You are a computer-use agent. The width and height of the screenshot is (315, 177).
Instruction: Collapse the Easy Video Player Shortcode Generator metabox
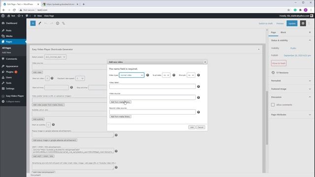(x=258, y=49)
